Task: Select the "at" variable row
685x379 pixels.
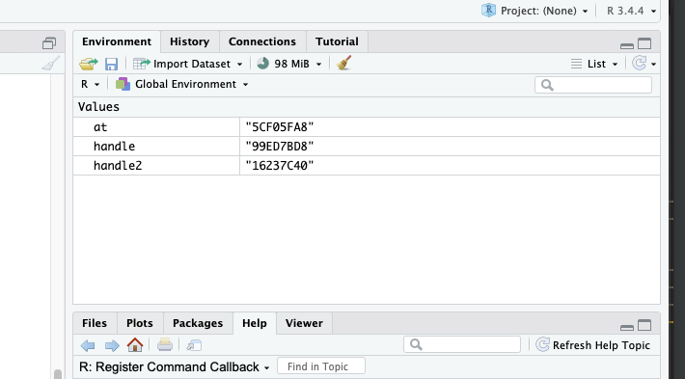Action: coord(367,127)
